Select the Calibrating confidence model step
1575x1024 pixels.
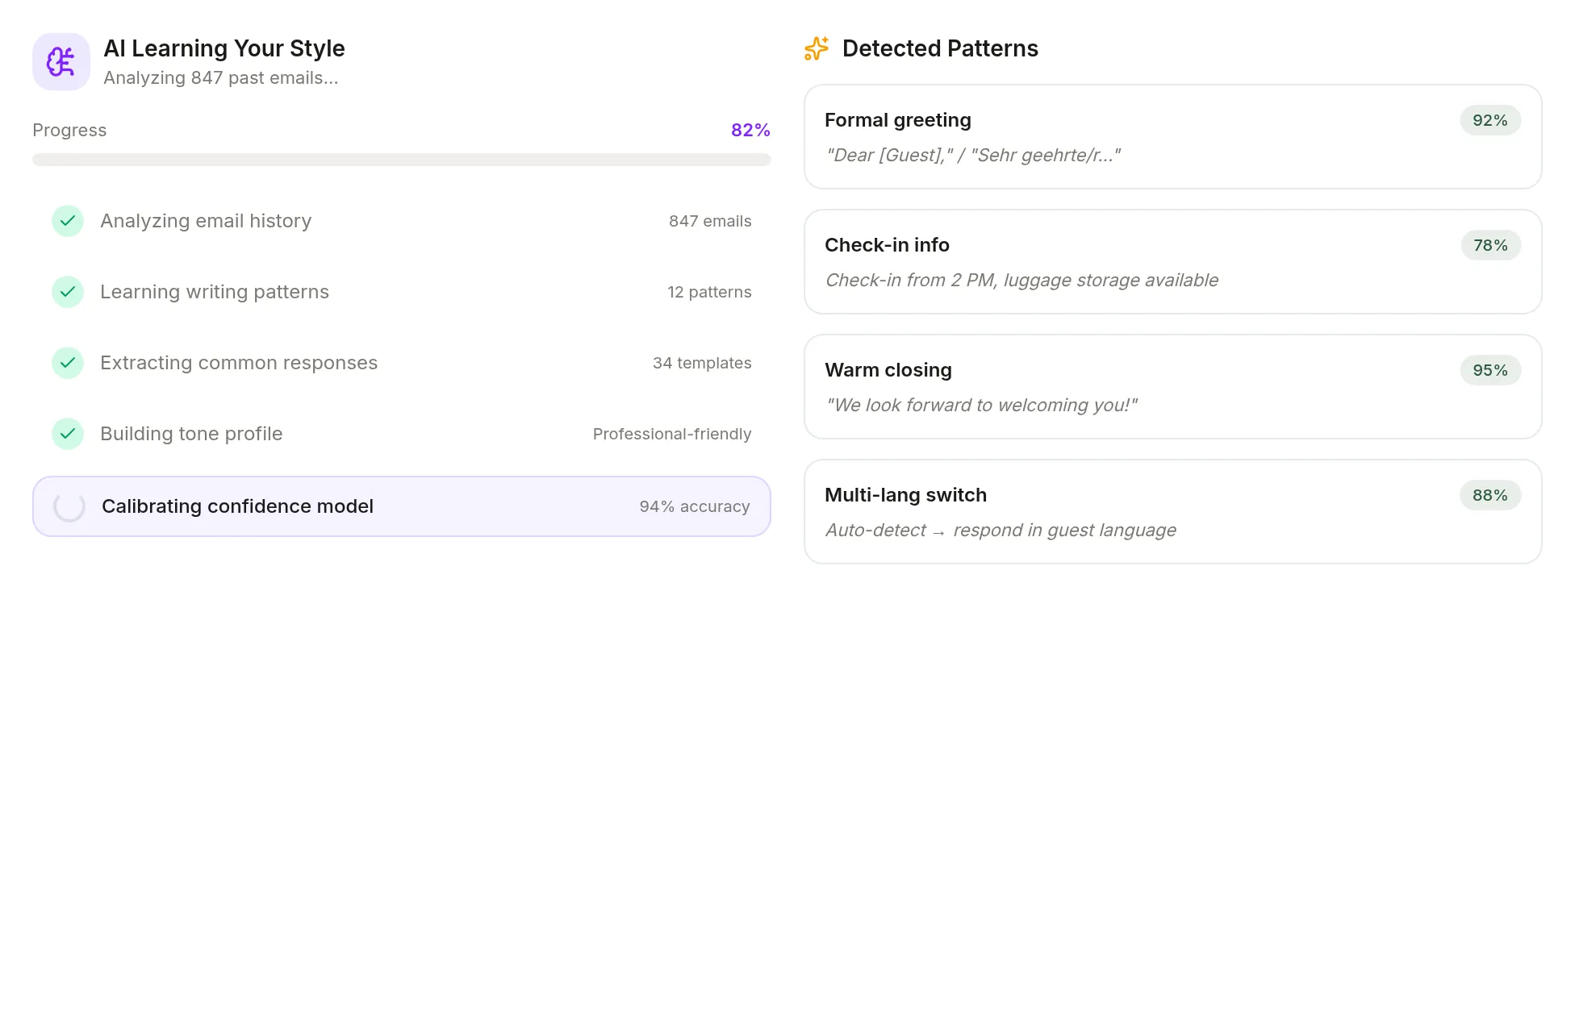402,506
